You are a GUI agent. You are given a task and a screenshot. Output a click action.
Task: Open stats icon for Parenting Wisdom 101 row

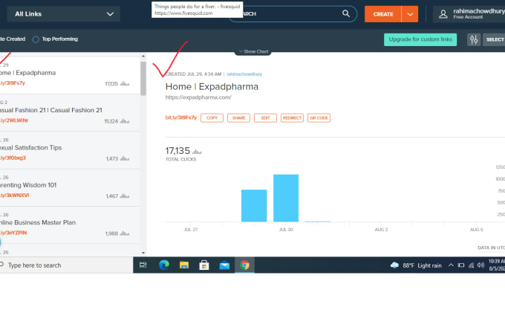click(125, 196)
